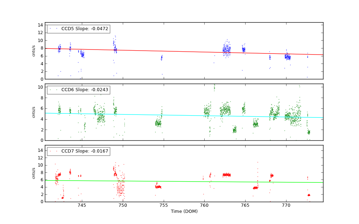Click the 760 tick label on time axis
The image size is (359, 224).
pos(204,205)
